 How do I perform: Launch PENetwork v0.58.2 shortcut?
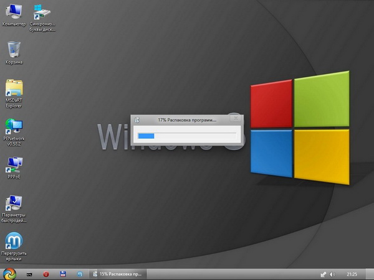(14, 128)
